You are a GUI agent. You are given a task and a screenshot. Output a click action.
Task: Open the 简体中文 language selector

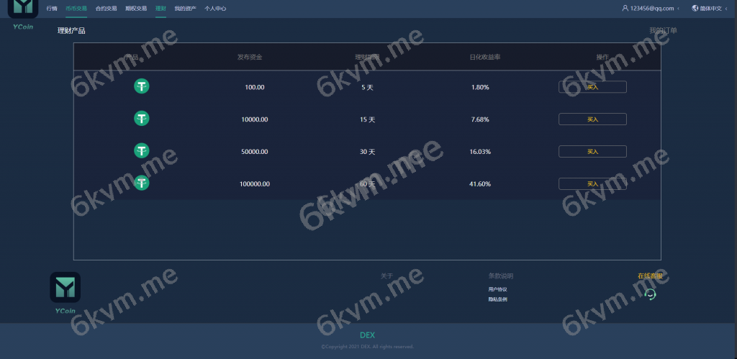coord(710,9)
